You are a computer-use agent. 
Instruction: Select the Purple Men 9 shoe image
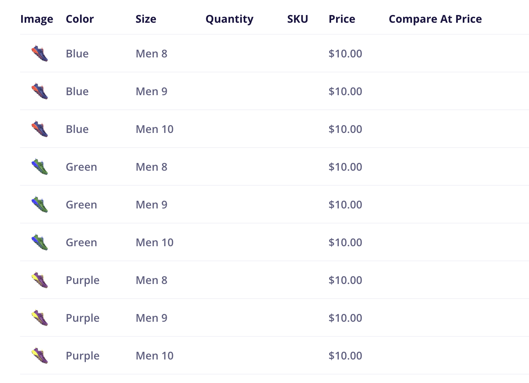(40, 318)
